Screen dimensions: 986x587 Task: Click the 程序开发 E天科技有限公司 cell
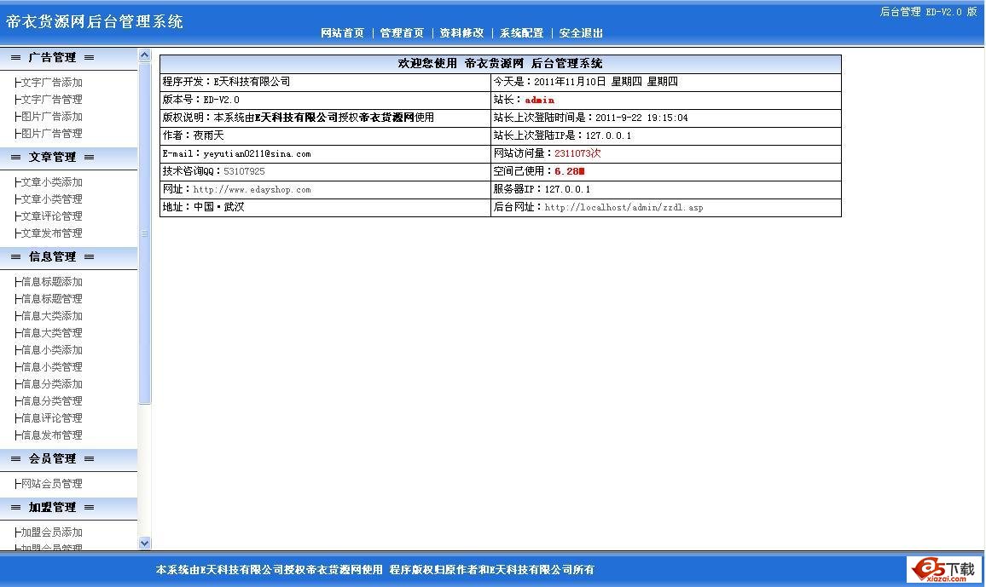(x=325, y=82)
